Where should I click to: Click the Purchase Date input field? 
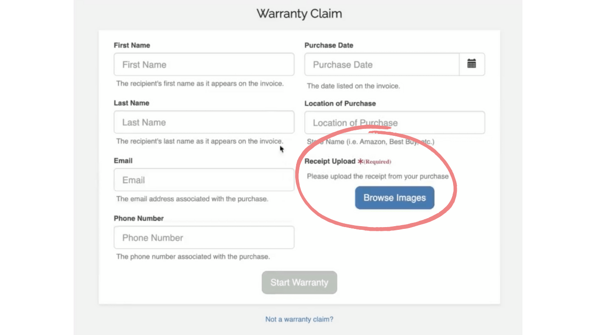(382, 64)
